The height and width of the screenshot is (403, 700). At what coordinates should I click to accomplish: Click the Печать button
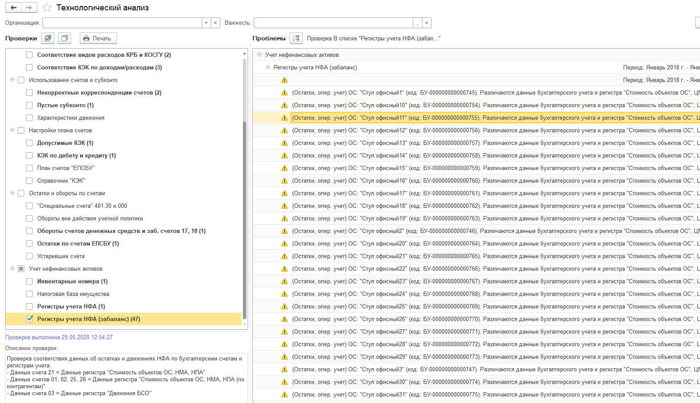(x=98, y=38)
